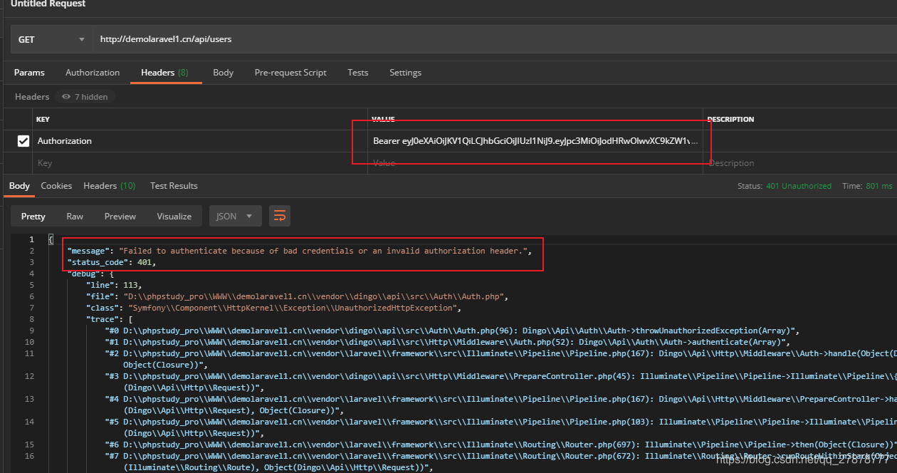Select the Visualize view button
This screenshot has width=897, height=473.
174,216
